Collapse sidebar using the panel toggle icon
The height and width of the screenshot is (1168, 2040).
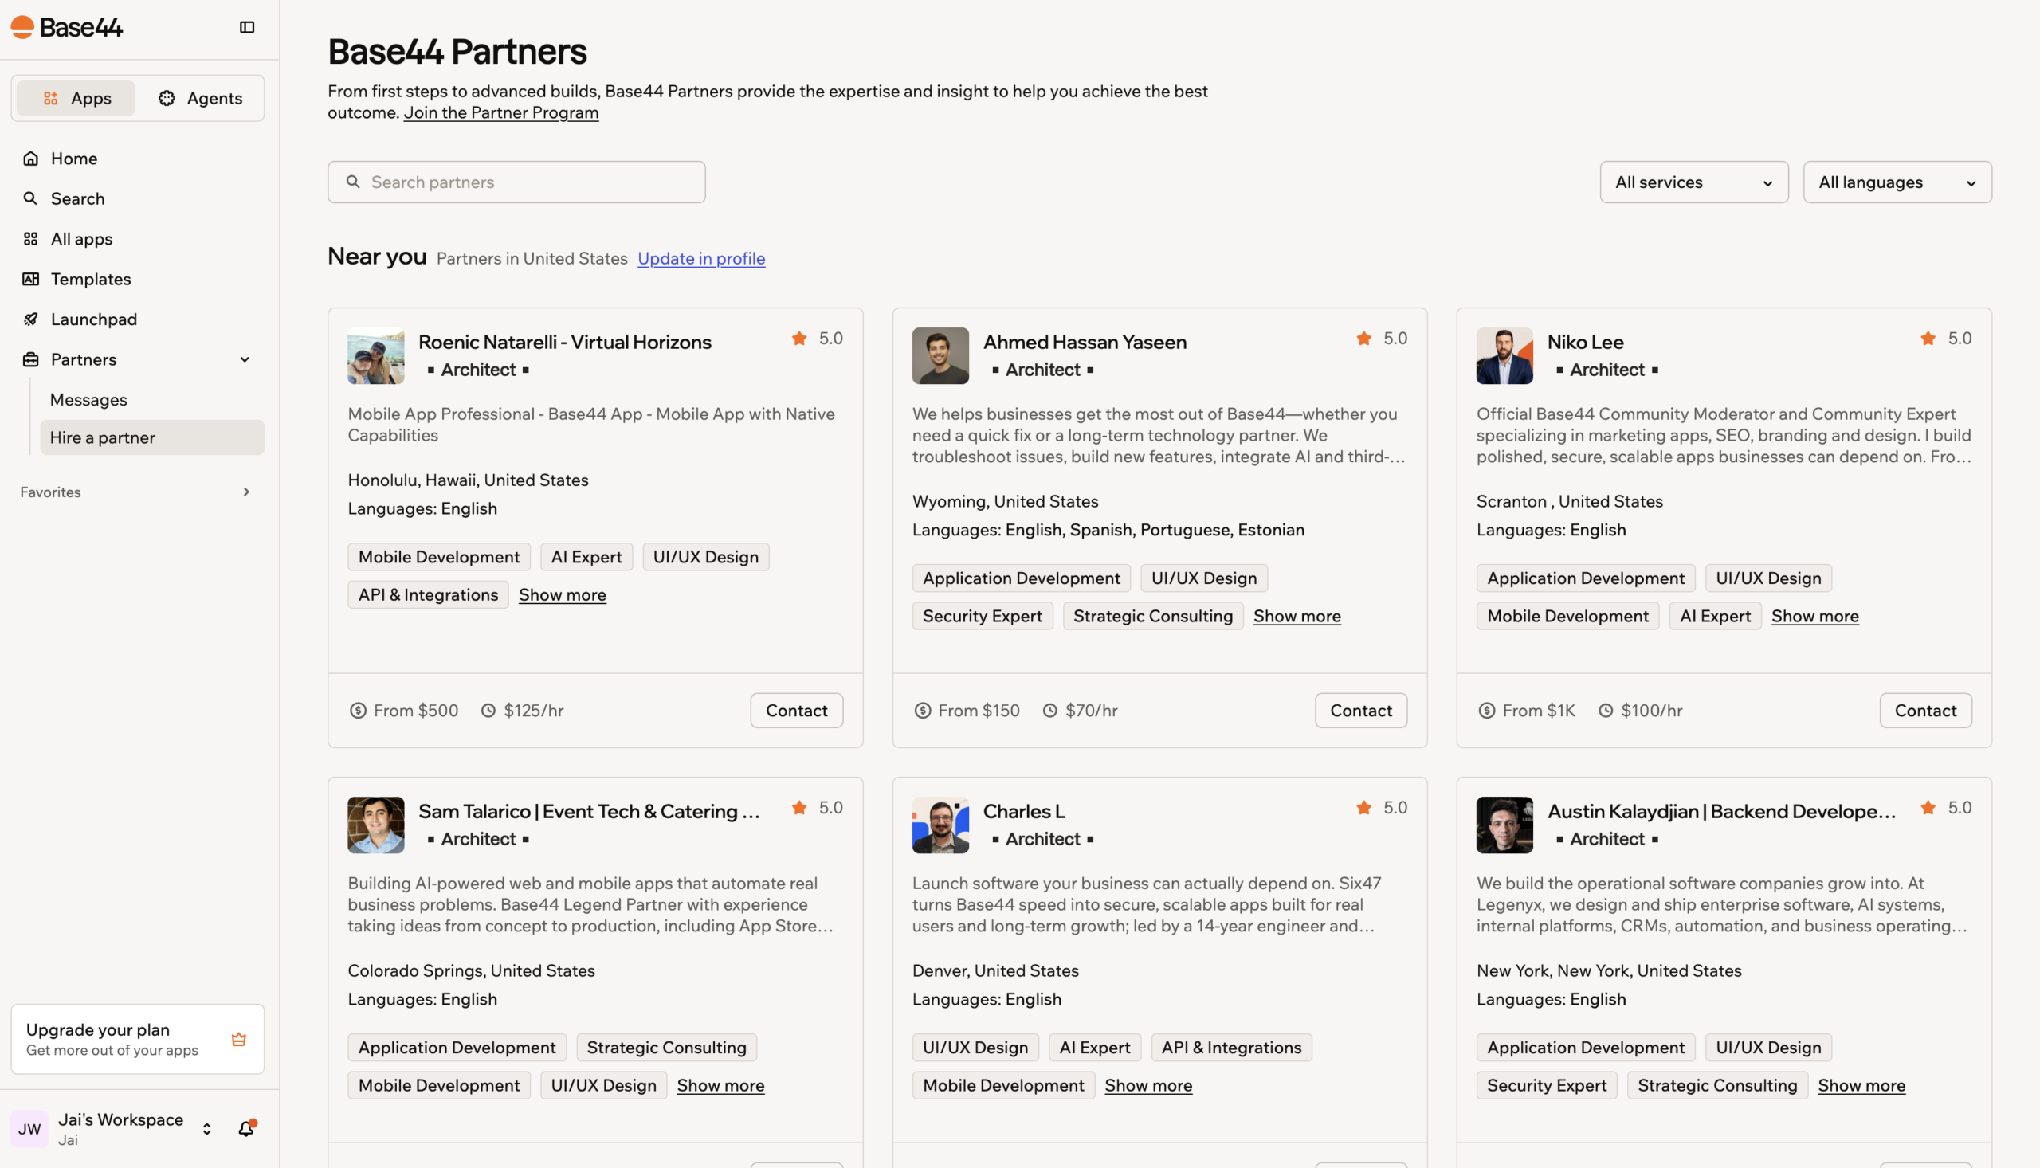(x=247, y=27)
